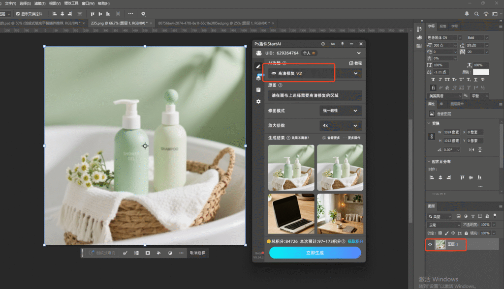504x289 pixels.
Task: Open the 放大倍数 4x dropdown
Action: click(x=341, y=125)
